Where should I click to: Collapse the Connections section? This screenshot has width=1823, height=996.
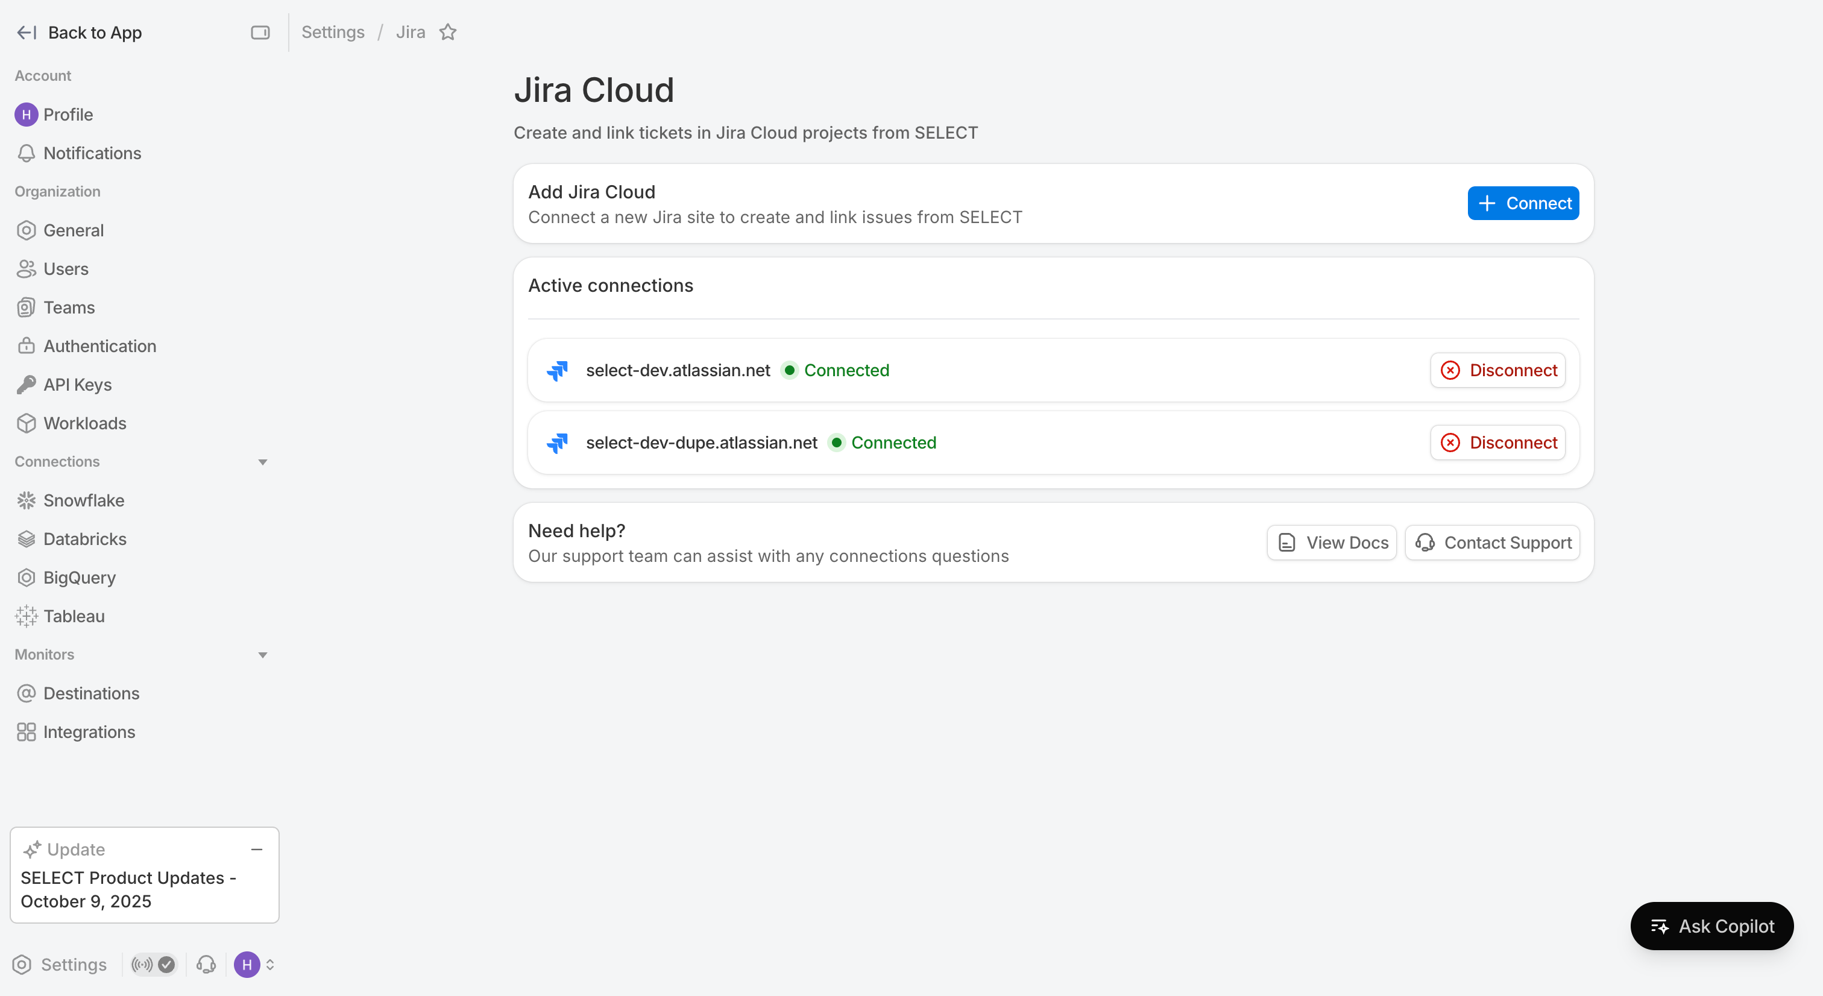point(263,462)
